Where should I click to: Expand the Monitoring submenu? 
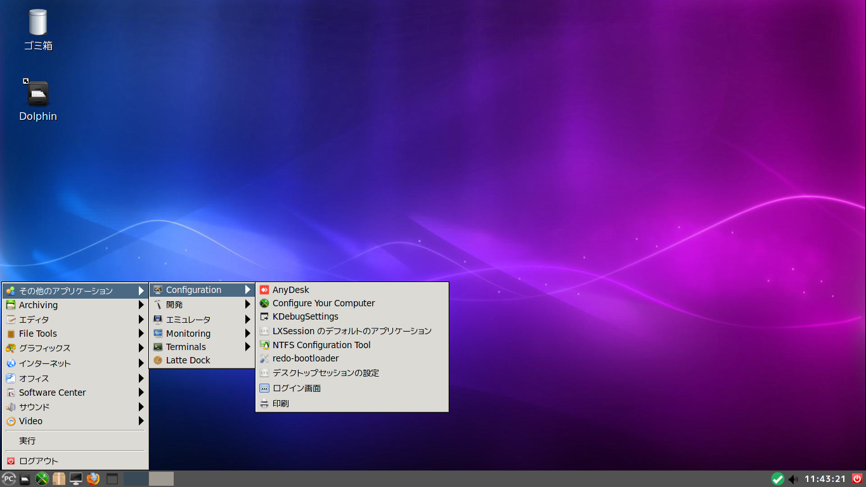[x=202, y=334]
